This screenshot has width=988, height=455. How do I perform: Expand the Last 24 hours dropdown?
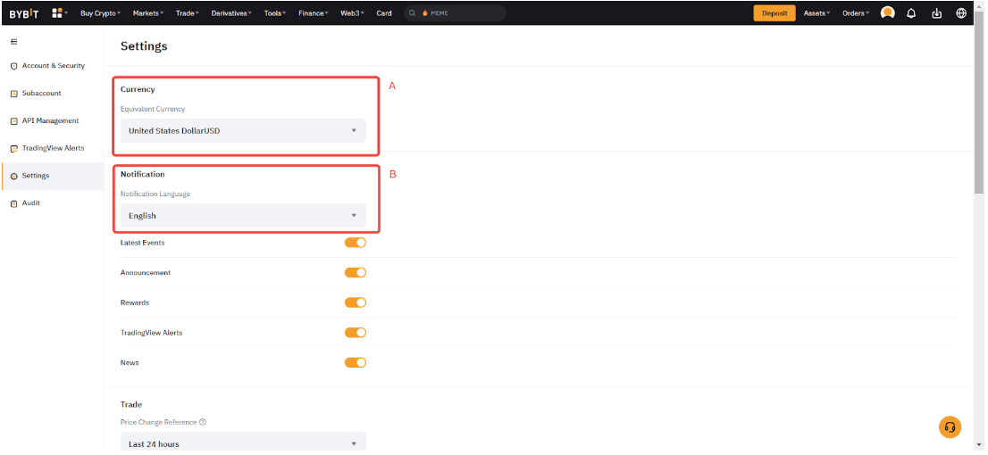tap(243, 443)
